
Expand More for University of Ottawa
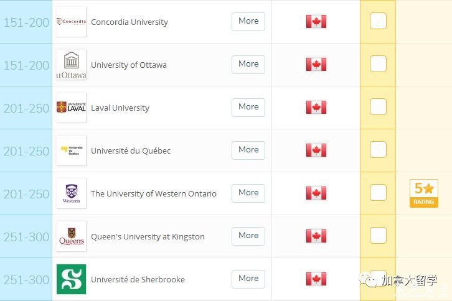[x=248, y=64]
